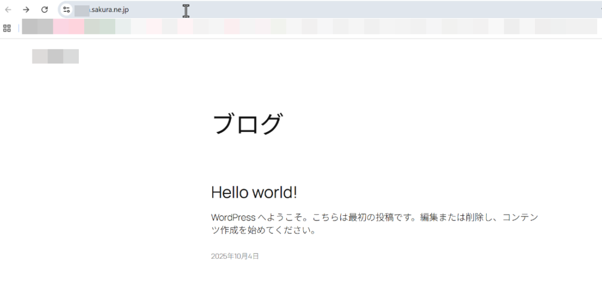This screenshot has height=288, width=602.
Task: Click empty area of the address bar
Action: tap(353, 9)
